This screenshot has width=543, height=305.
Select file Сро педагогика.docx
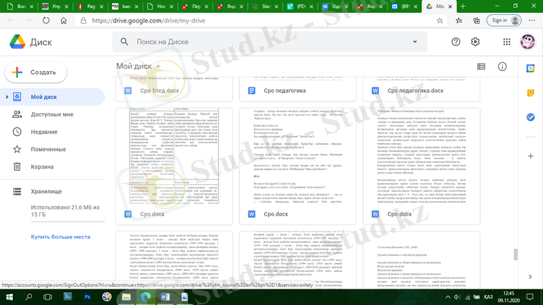415,91
